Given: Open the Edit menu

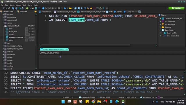Looking at the screenshot, I should [6, 5].
